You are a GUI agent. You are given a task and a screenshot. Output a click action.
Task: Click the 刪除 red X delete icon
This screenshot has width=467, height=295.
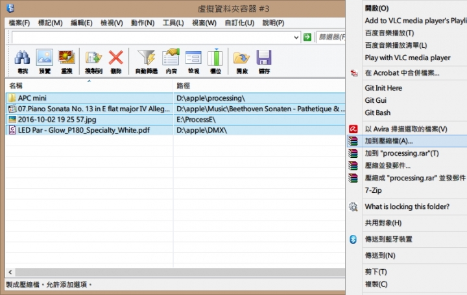[x=116, y=58]
